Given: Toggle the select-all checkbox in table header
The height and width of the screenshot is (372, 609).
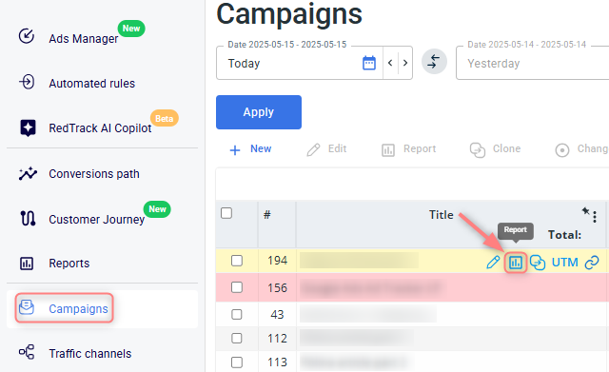Looking at the screenshot, I should pos(226,213).
